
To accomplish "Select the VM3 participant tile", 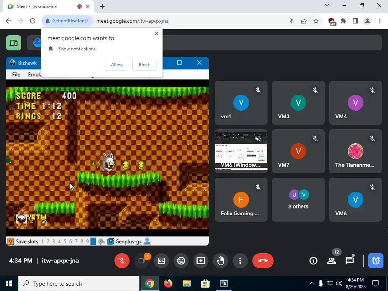I will (x=298, y=103).
